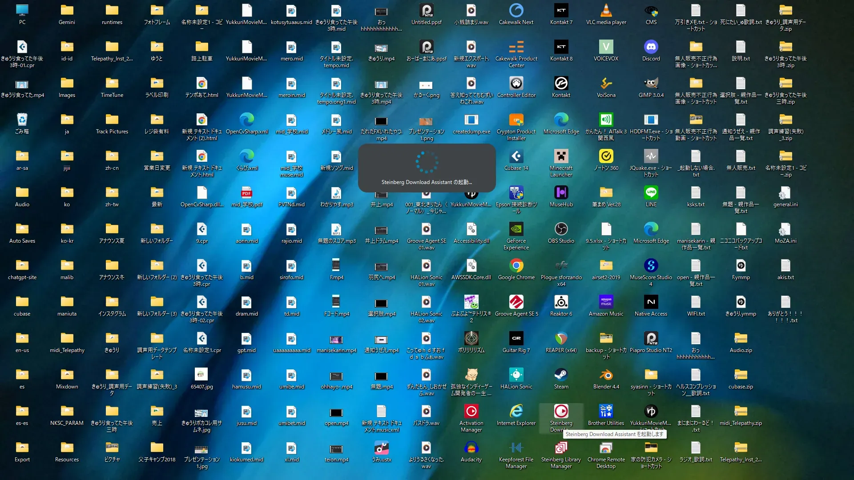This screenshot has height=480, width=854.
Task: Select the OBS Studio icon
Action: coord(561,229)
